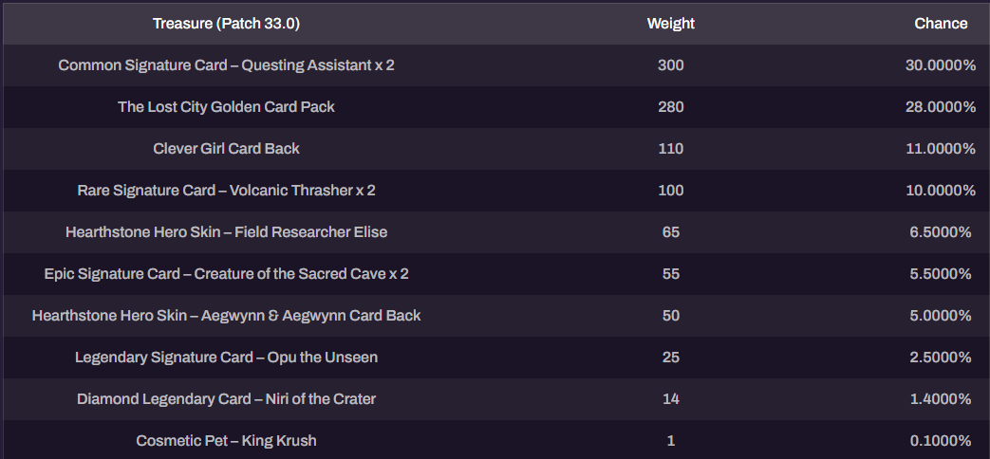990x459 pixels.
Task: Click the 11.0000% chance cell
Action: tap(941, 149)
